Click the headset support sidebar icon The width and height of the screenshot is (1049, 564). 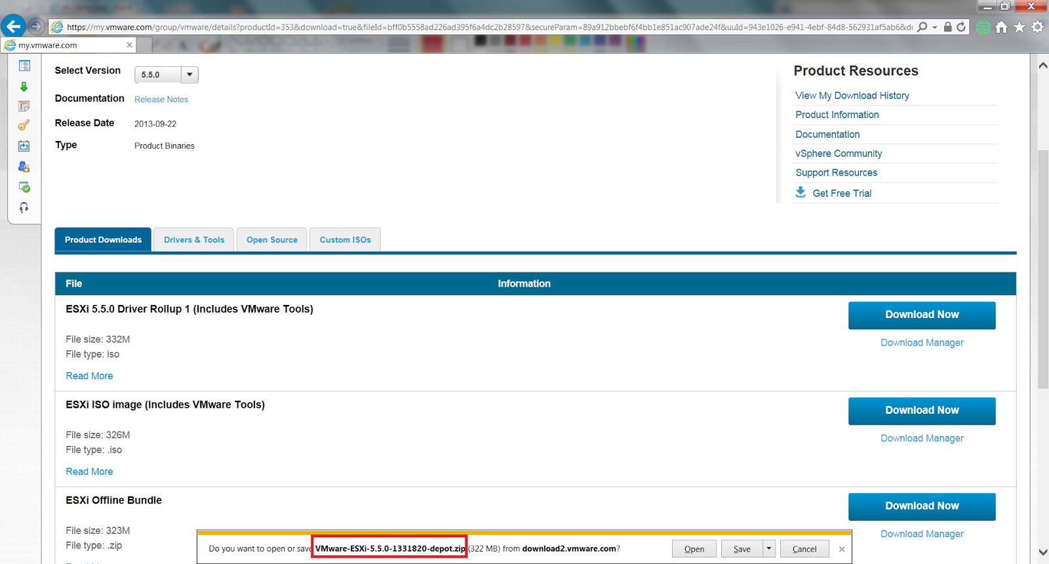24,208
